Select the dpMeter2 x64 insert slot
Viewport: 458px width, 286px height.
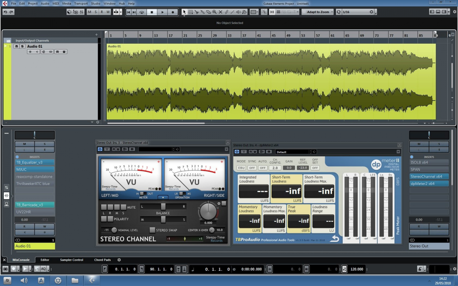pos(429,183)
